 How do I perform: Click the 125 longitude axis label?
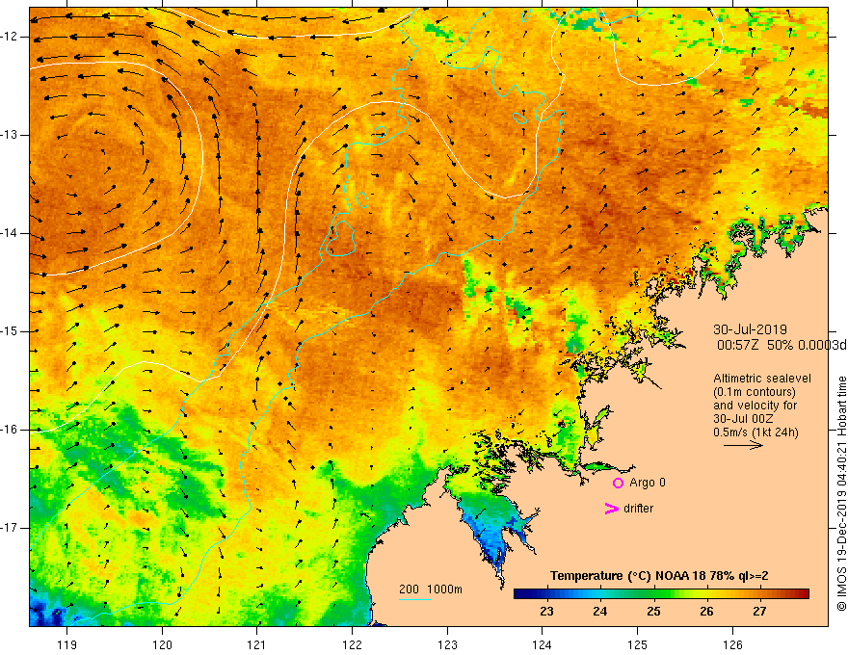coord(638,644)
